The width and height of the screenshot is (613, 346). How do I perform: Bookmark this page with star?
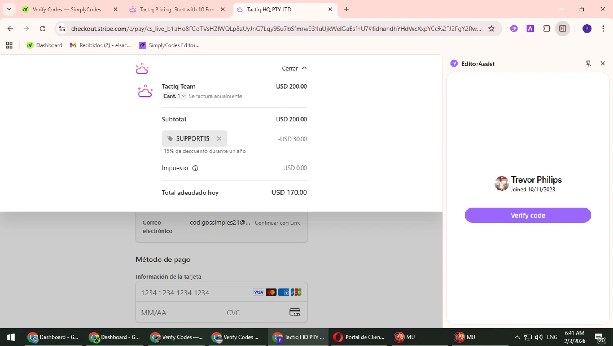492,29
